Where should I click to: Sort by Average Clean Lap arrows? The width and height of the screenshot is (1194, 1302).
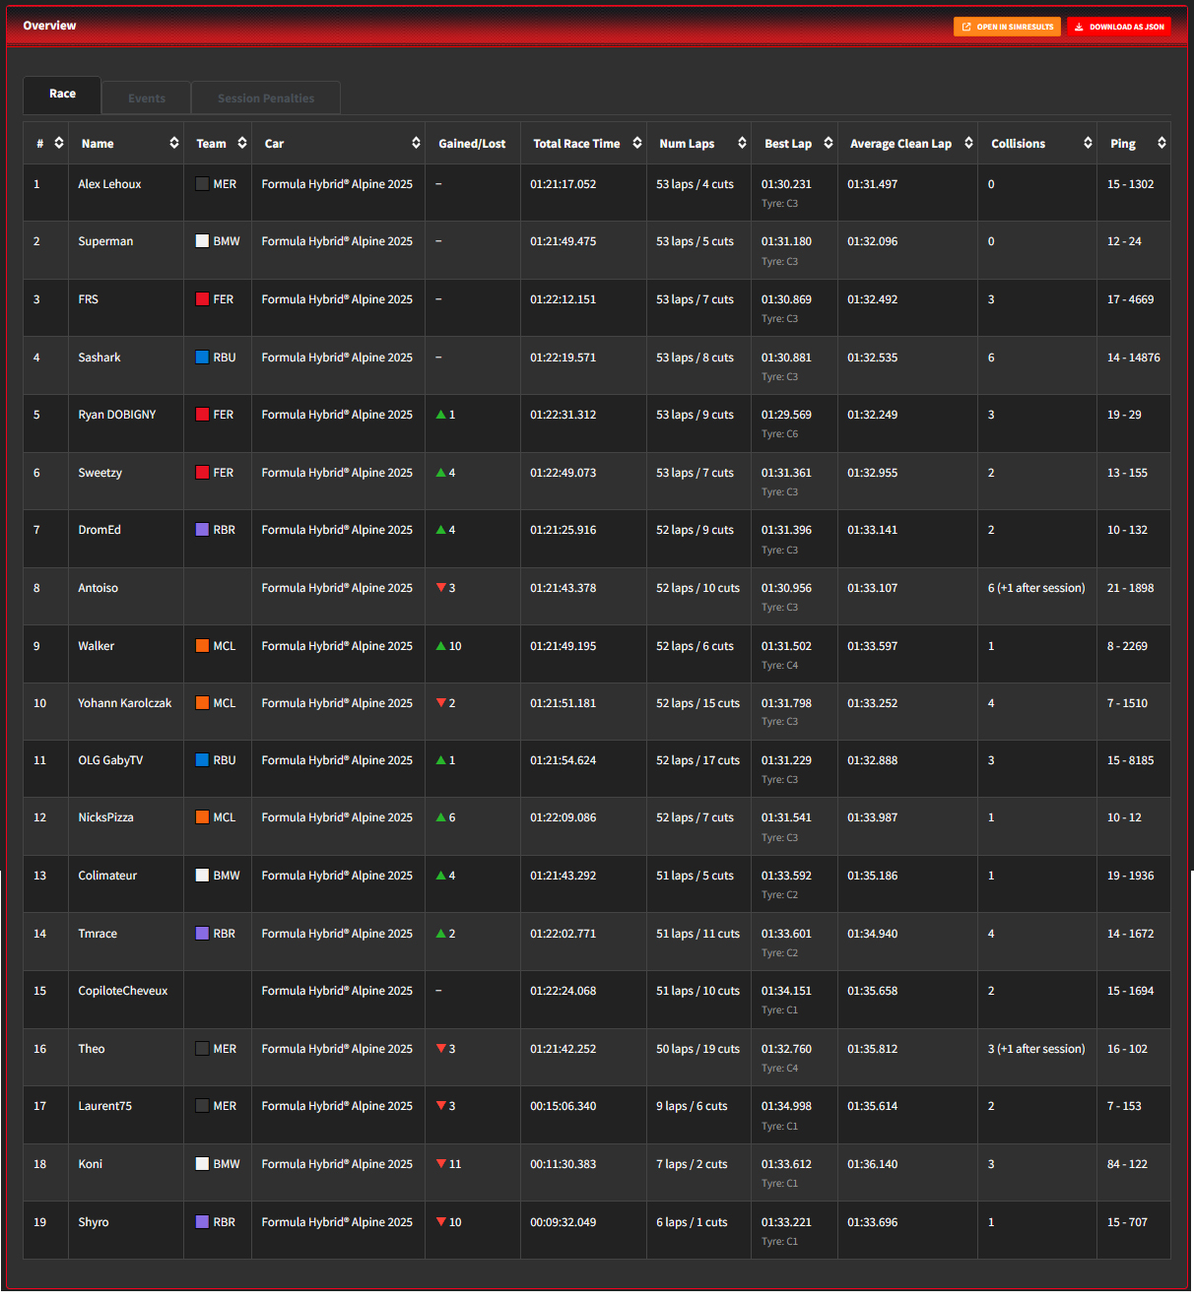[968, 143]
